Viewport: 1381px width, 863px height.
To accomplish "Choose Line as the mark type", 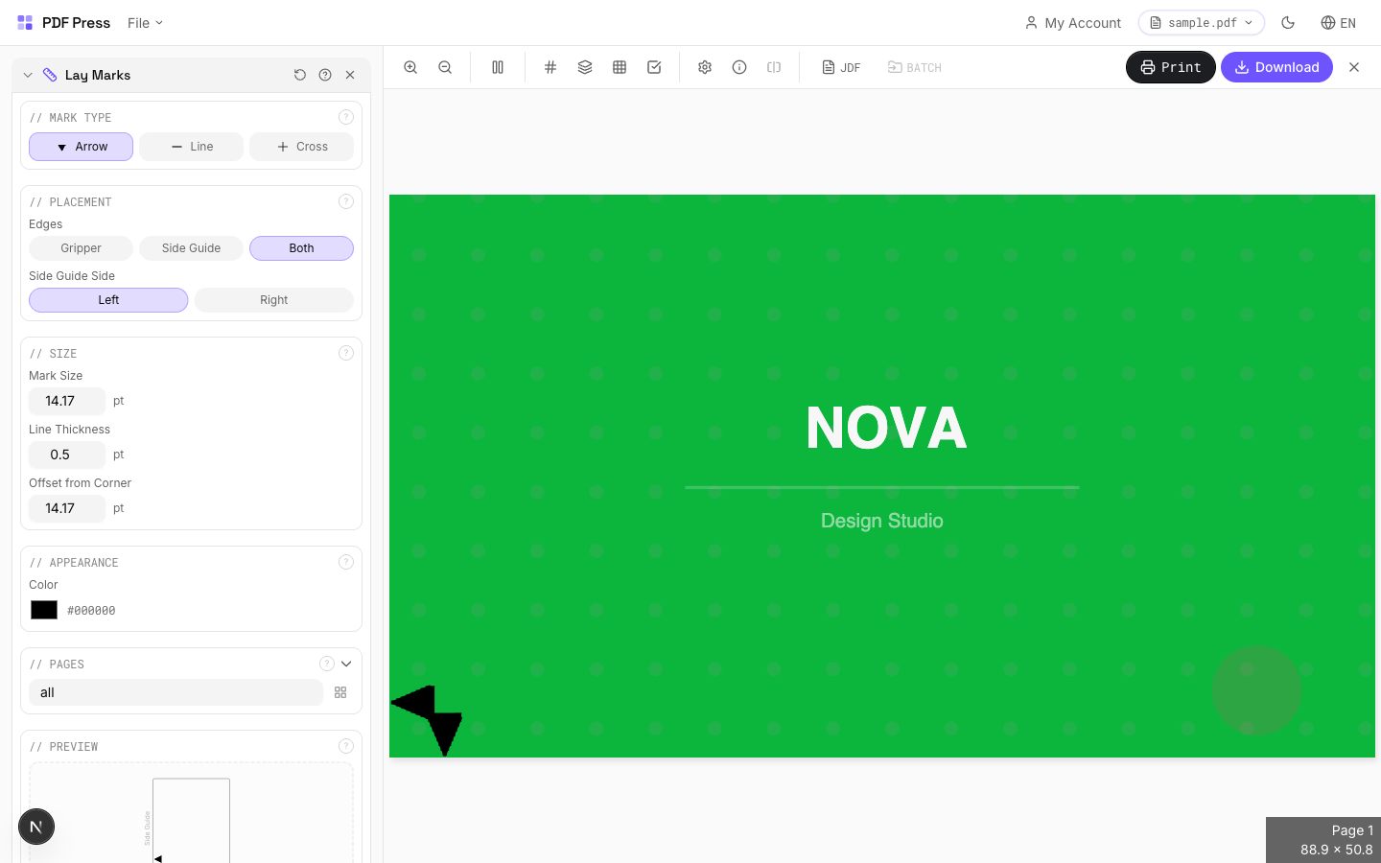I will tap(191, 147).
